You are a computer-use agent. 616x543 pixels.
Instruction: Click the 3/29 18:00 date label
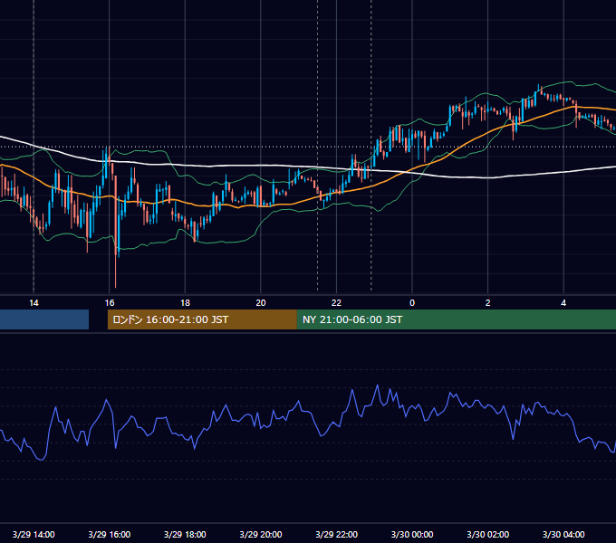(x=185, y=534)
